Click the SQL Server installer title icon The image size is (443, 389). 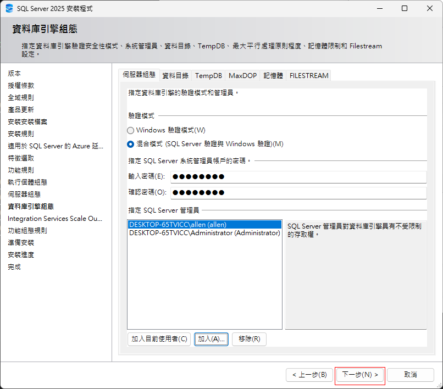tap(9, 8)
